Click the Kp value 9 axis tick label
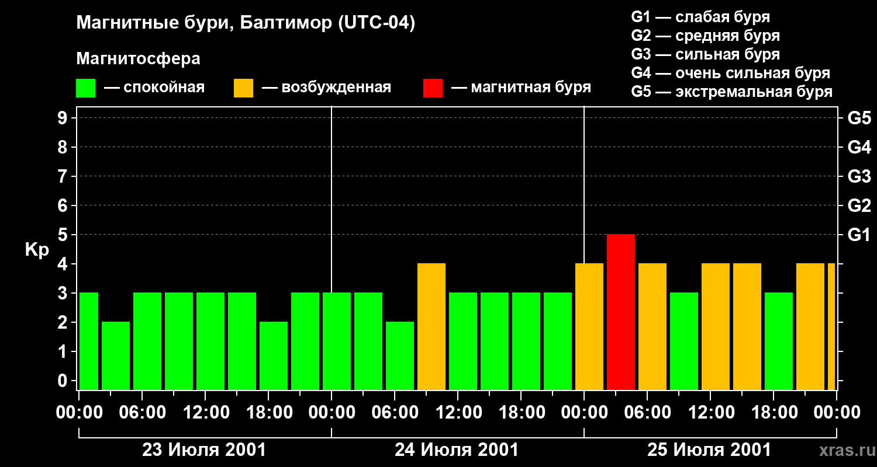The width and height of the screenshot is (877, 467). 64,118
